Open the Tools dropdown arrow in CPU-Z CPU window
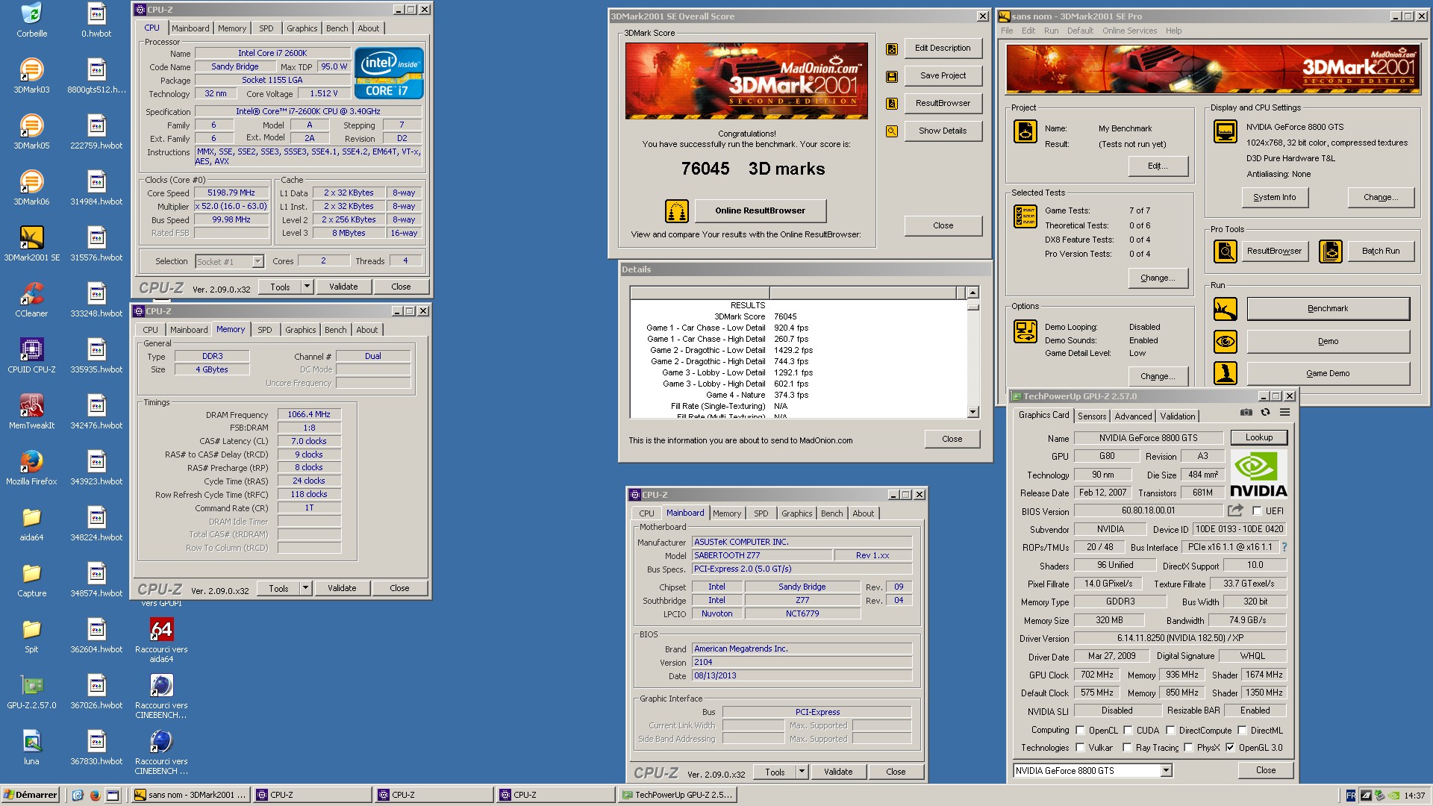1433x806 pixels. [307, 287]
